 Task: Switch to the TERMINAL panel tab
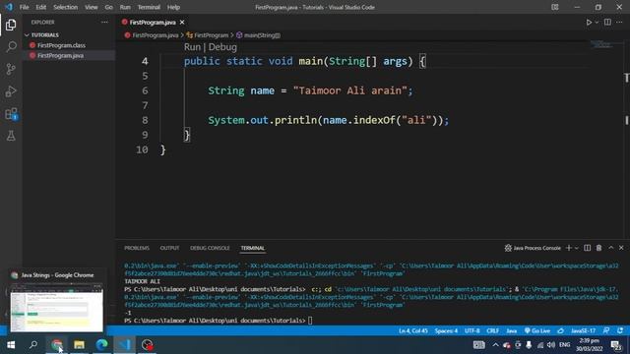[x=252, y=248]
